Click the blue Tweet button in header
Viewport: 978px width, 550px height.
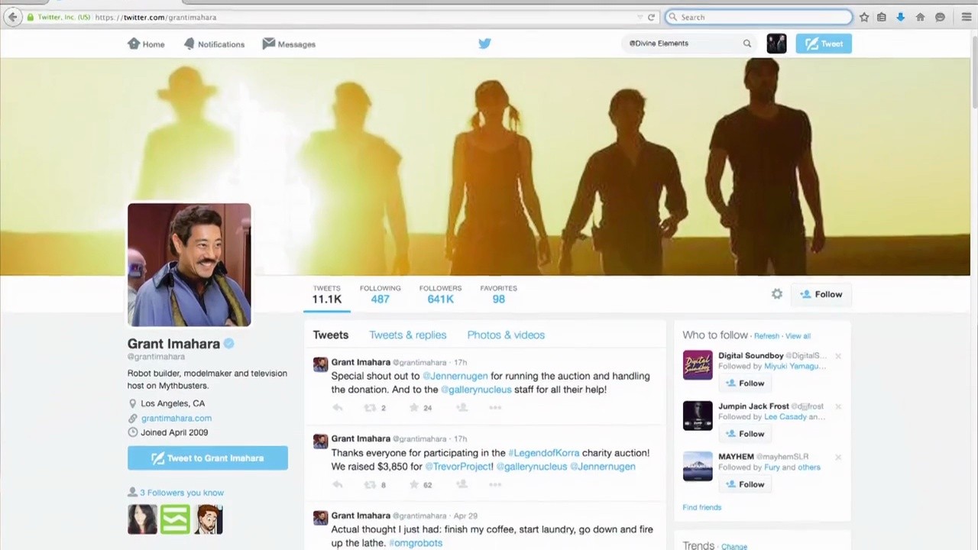[x=824, y=44]
